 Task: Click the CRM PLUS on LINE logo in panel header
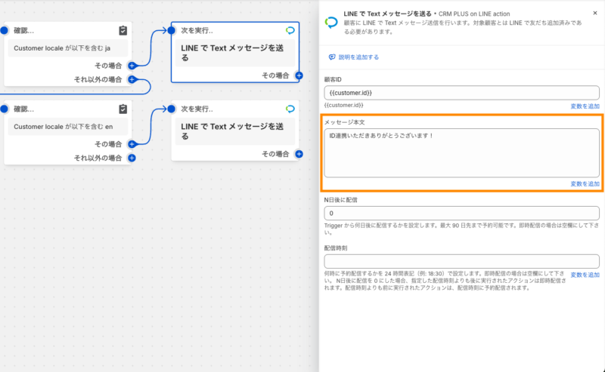[331, 23]
